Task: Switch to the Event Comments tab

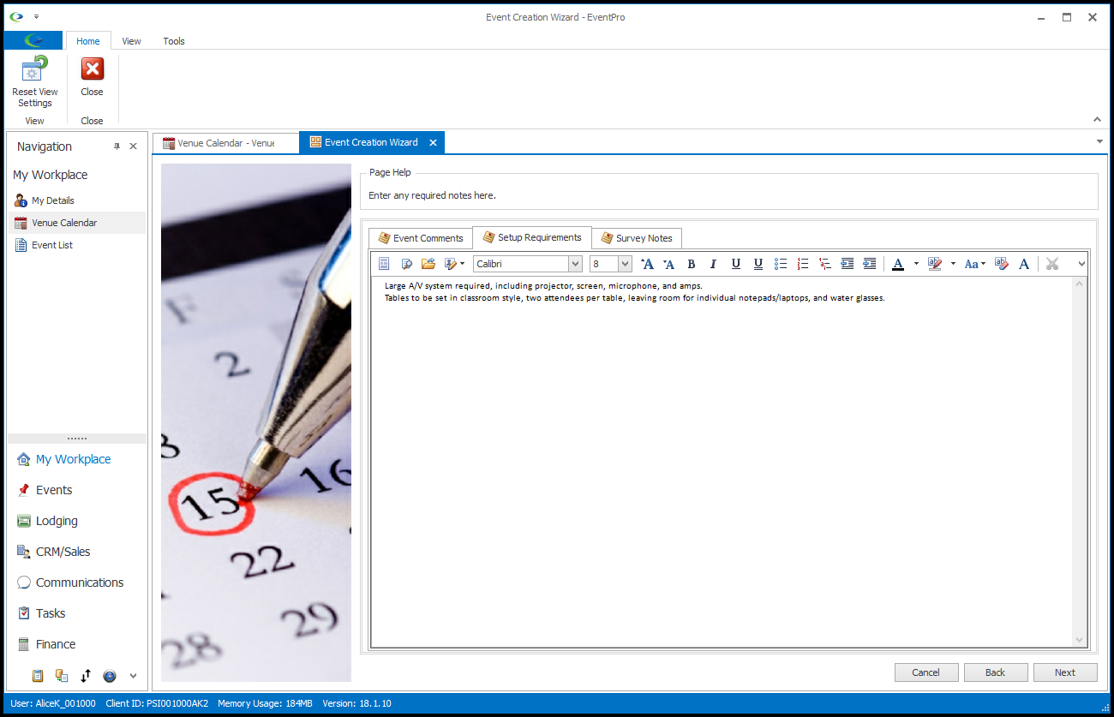Action: point(421,238)
